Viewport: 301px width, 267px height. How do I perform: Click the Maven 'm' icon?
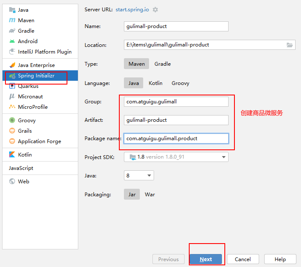(12, 20)
